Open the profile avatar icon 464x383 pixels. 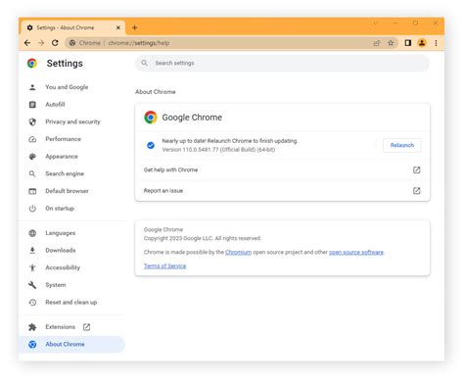[x=422, y=43]
